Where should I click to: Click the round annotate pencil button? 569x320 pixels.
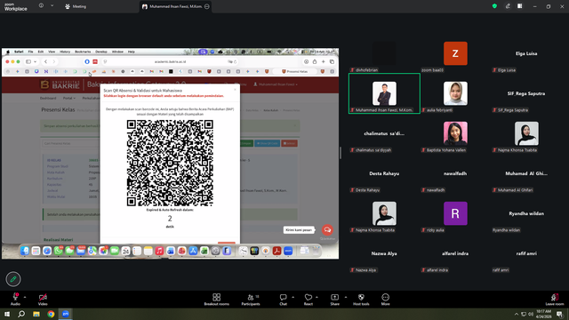click(x=13, y=279)
